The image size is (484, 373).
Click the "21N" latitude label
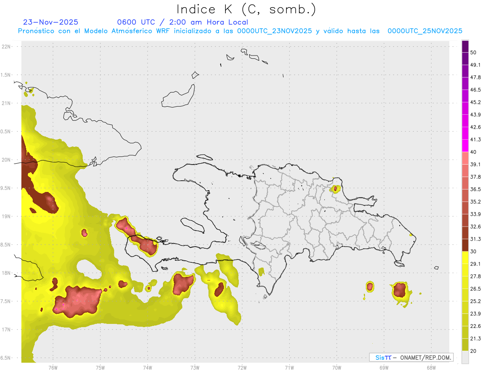[6, 103]
